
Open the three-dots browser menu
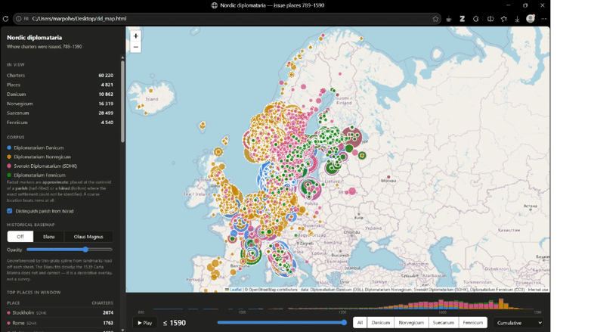543,18
